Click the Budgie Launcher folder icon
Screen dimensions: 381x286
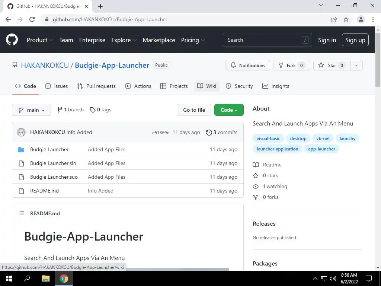(x=21, y=149)
